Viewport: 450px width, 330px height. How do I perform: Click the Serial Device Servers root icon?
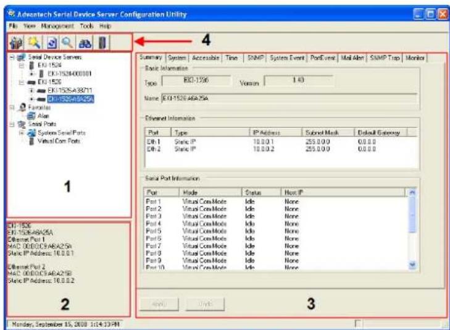[x=21, y=57]
